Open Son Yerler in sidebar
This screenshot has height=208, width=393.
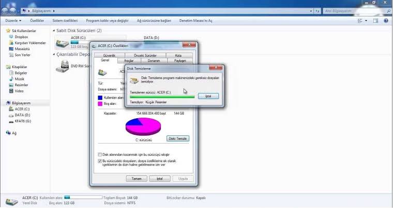[x=20, y=55]
